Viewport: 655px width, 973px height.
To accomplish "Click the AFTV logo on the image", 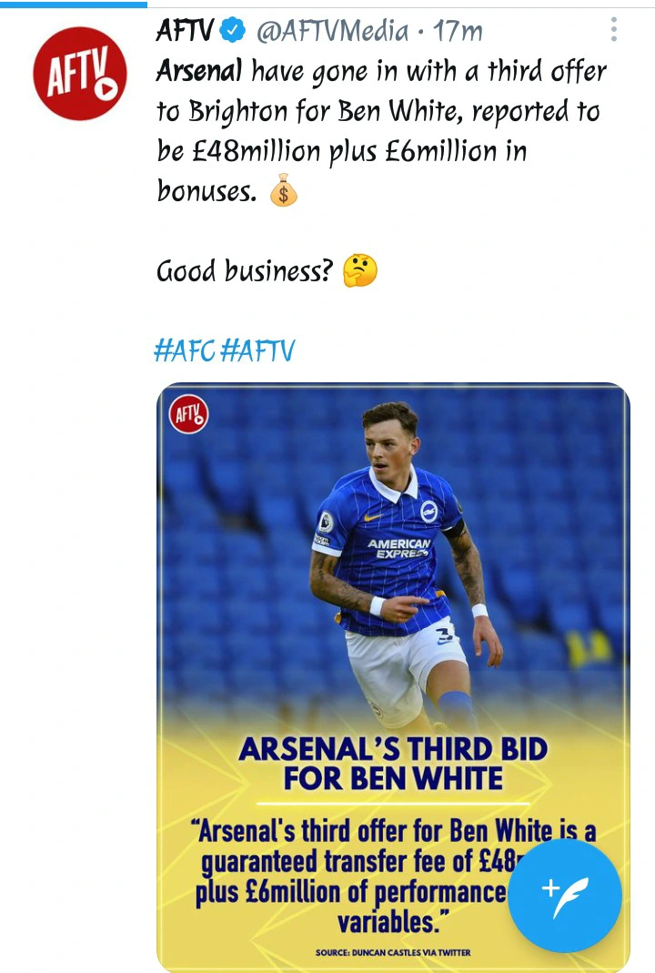I will click(x=189, y=417).
